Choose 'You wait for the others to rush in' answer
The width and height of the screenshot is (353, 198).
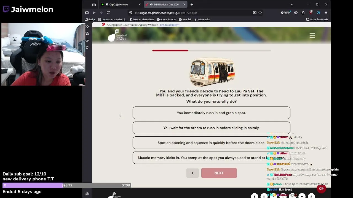coord(212,128)
